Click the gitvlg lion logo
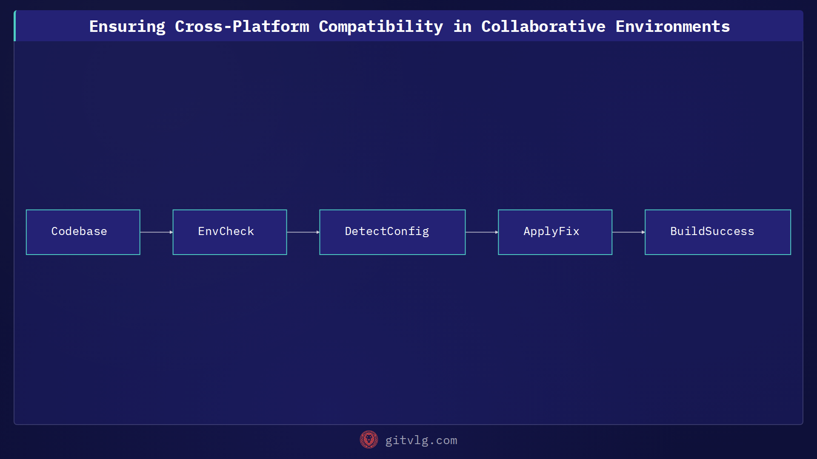This screenshot has width=817, height=459. (369, 440)
